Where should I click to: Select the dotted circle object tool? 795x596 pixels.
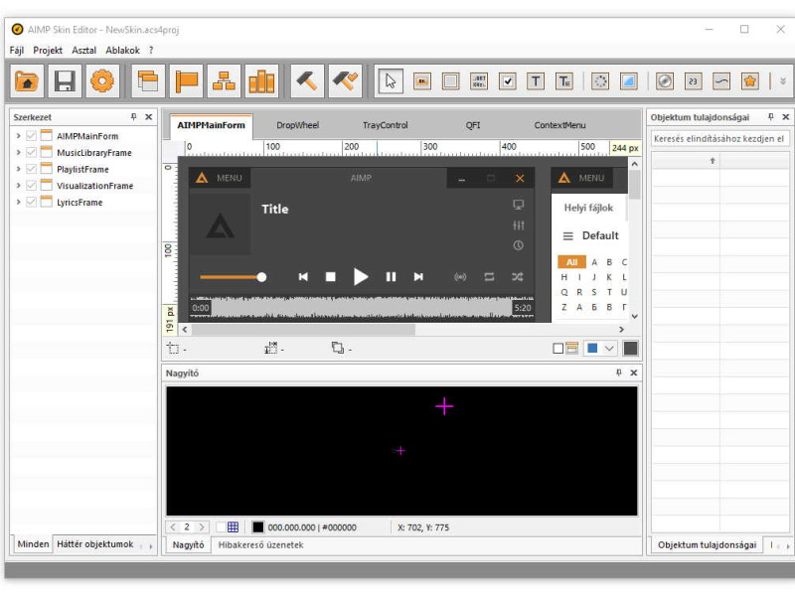[600, 81]
